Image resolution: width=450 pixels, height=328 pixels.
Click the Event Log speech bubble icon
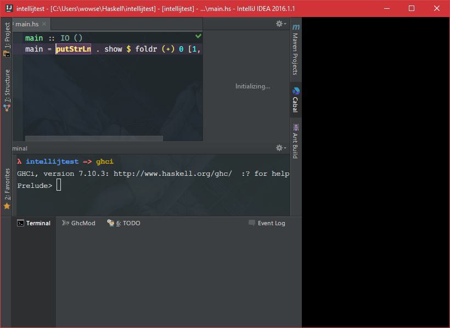(x=252, y=223)
